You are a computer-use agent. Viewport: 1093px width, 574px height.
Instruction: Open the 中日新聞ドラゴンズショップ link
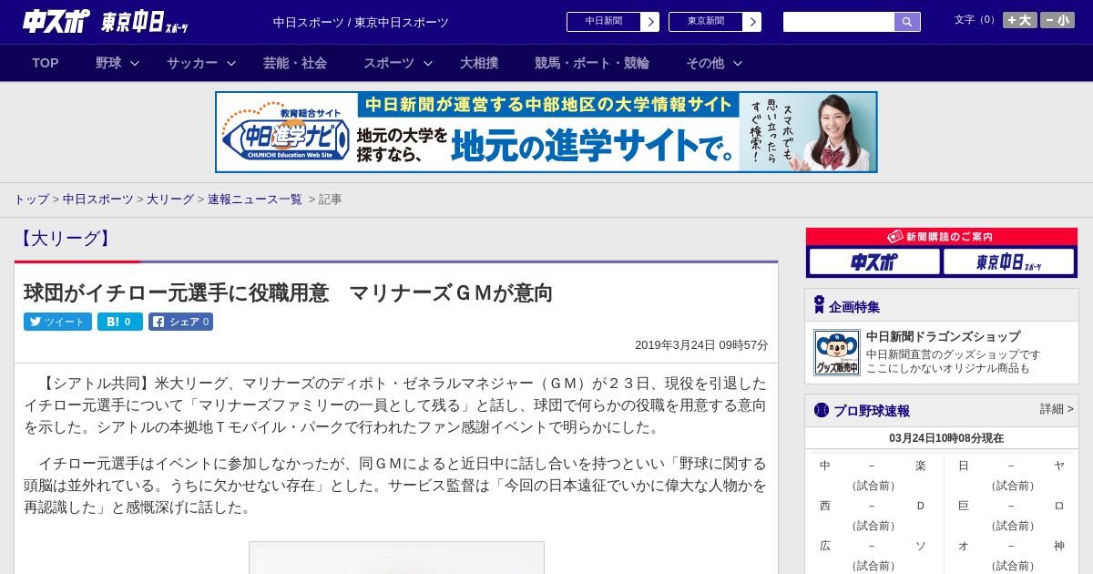[943, 336]
